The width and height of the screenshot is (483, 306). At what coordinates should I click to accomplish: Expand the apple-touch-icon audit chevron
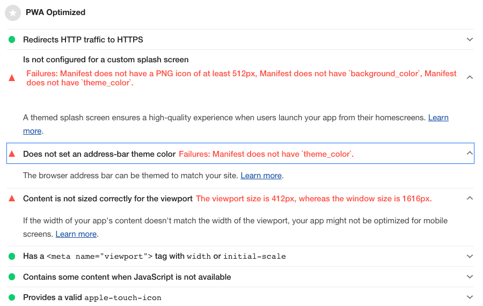[470, 297]
